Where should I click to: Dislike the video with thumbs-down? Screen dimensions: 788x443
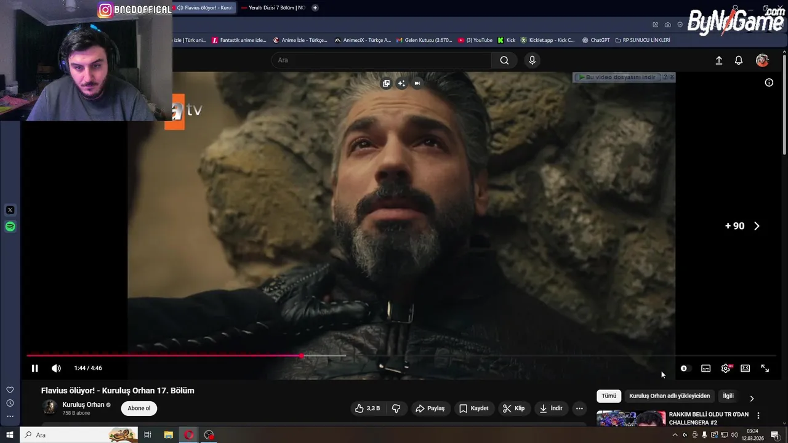[396, 408]
